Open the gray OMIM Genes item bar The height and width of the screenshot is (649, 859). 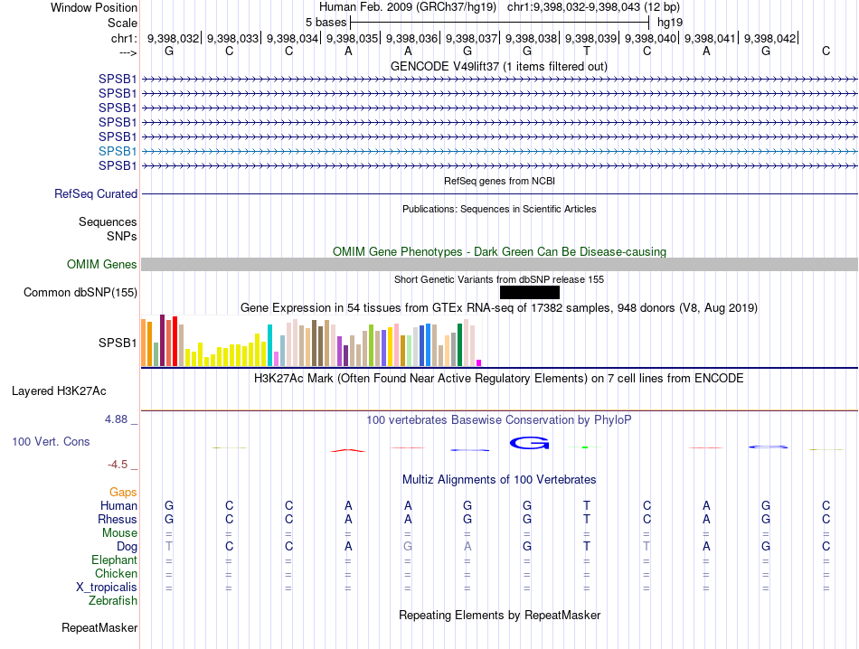[499, 265]
